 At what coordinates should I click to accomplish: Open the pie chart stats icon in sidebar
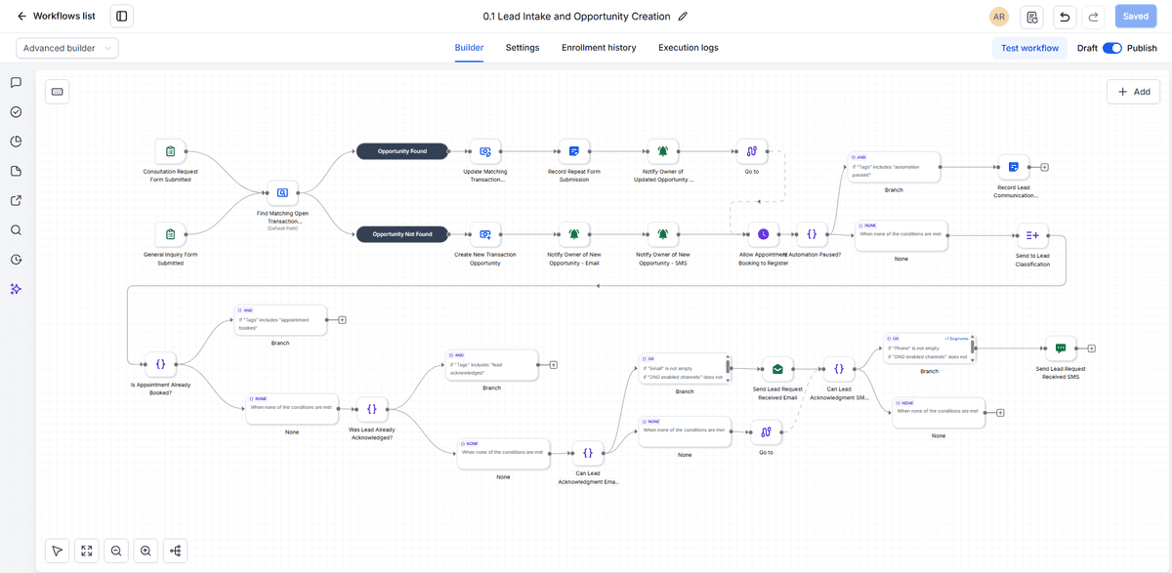(x=16, y=142)
